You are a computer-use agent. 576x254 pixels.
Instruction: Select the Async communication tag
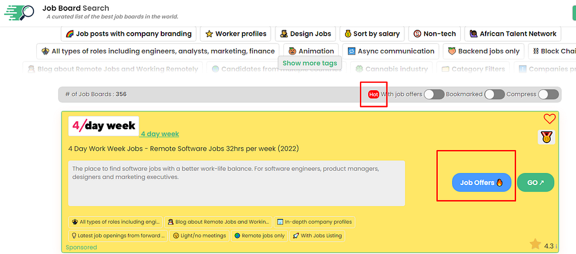(391, 51)
